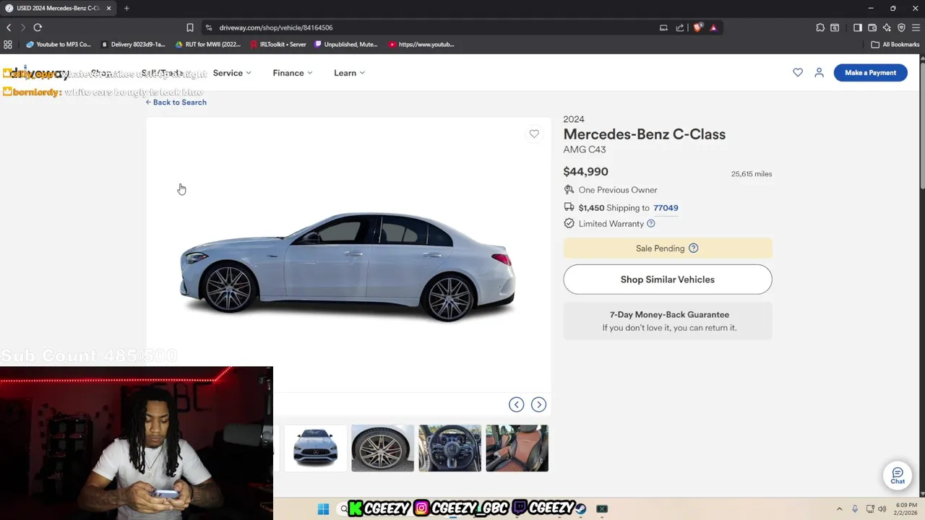Viewport: 925px width, 520px height.
Task: Select the brown seats interior thumbnail
Action: click(517, 448)
